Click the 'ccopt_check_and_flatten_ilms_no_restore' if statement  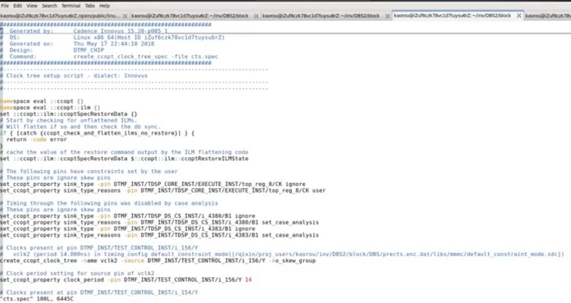[97, 133]
